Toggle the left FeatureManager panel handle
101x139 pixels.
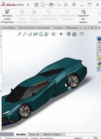pos(2,79)
